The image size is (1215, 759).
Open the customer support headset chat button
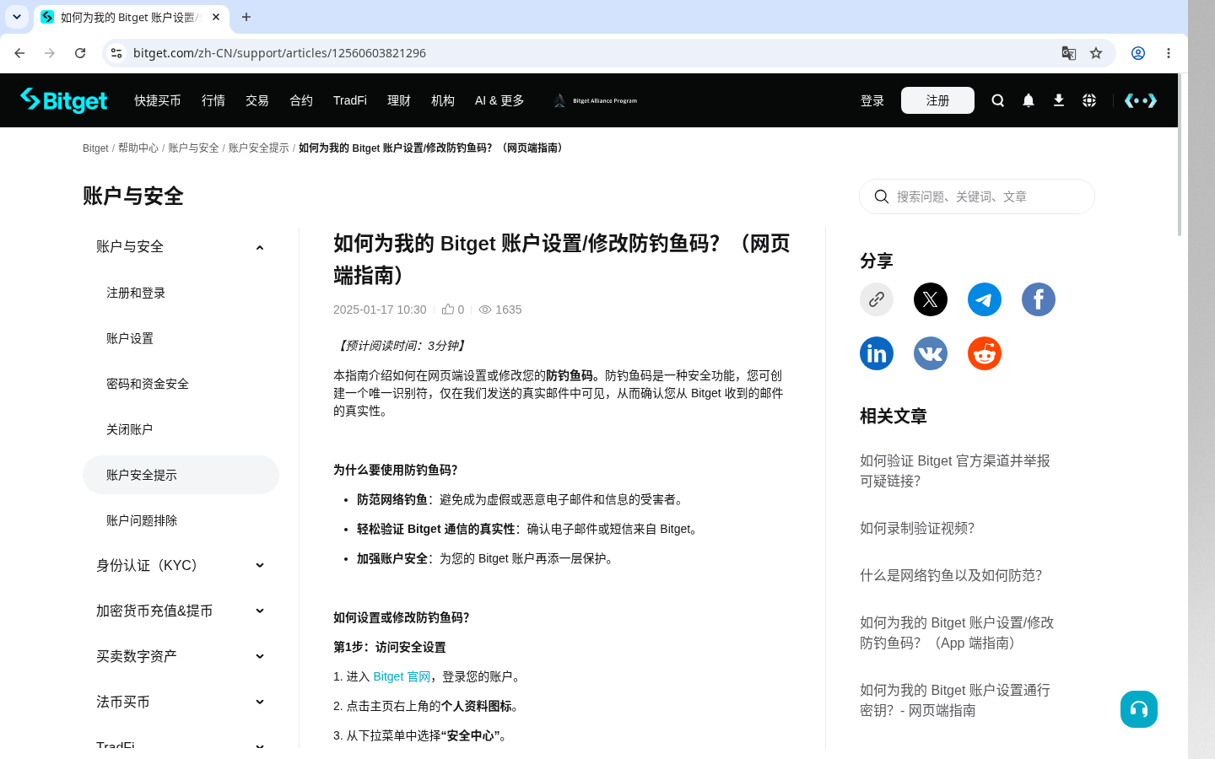[x=1139, y=709]
